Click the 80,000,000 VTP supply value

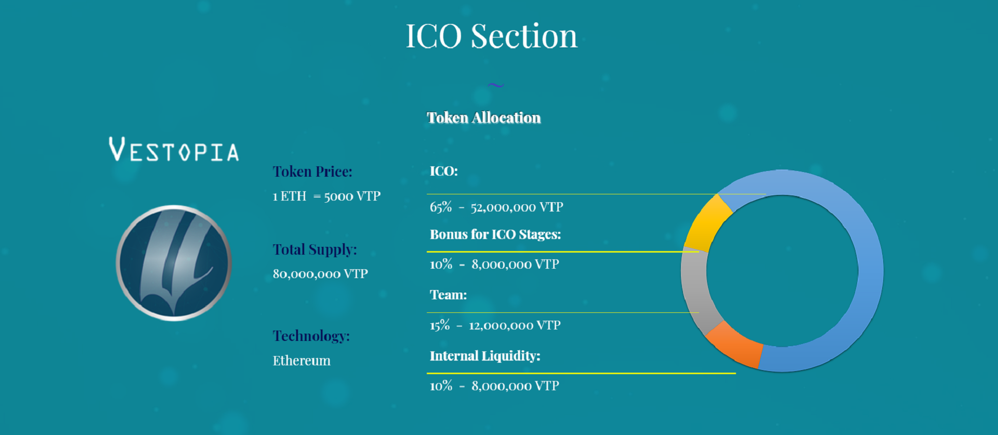320,274
